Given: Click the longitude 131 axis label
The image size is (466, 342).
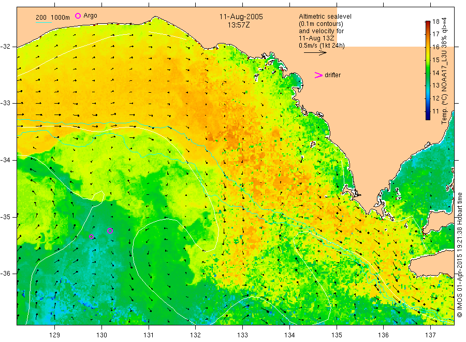Looking at the screenshot, I should [149, 335].
